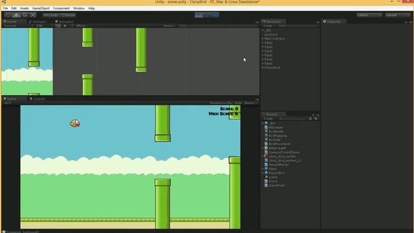Toggle the Inspector lock icon
Screen dimensions: 414x233
406,22
